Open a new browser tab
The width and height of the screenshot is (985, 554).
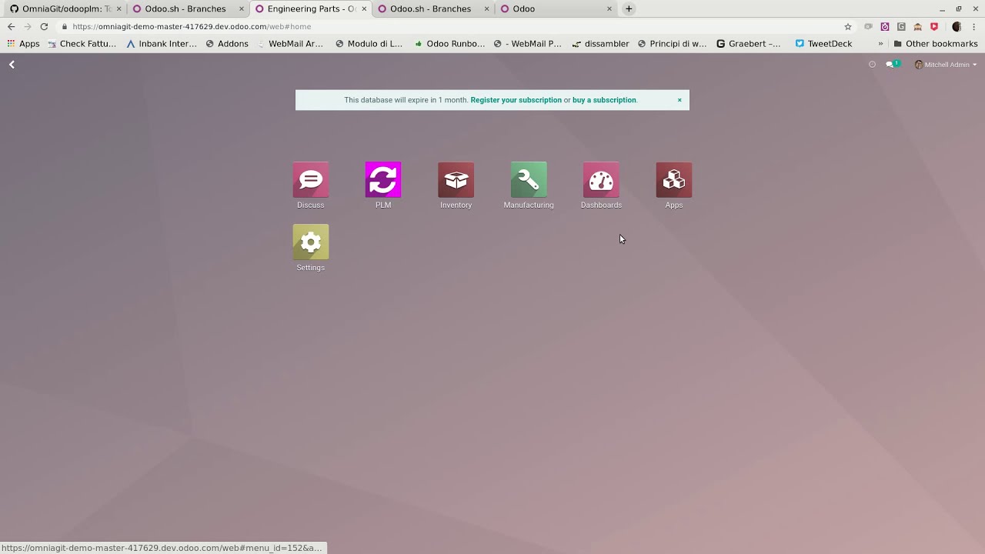[629, 8]
